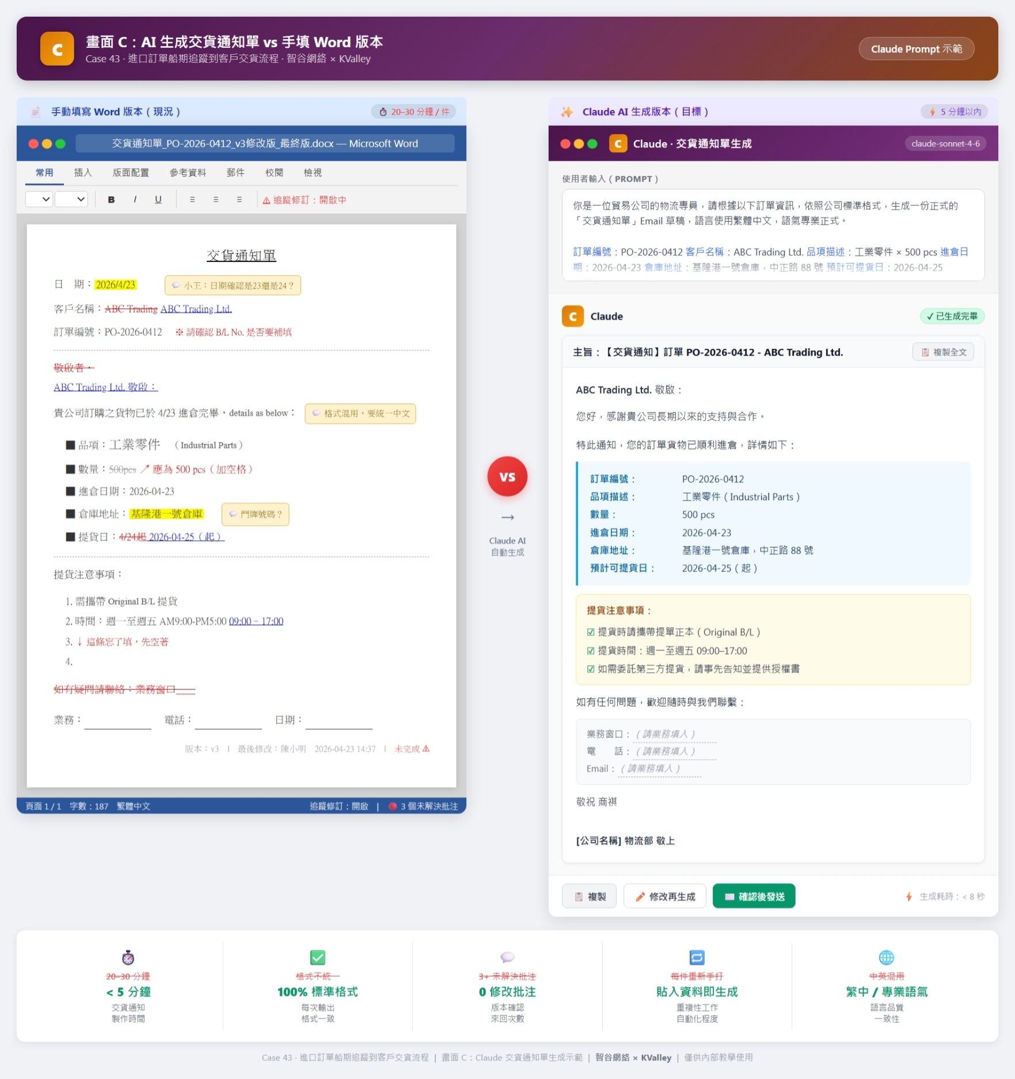1015x1079 pixels.
Task: Toggle checkbox 提貨時間：週一至週五
Action: [x=591, y=650]
